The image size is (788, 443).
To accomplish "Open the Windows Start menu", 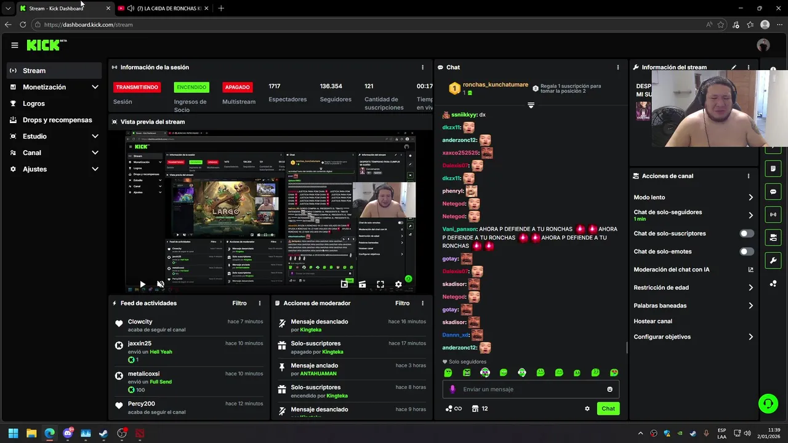I will click(x=14, y=433).
